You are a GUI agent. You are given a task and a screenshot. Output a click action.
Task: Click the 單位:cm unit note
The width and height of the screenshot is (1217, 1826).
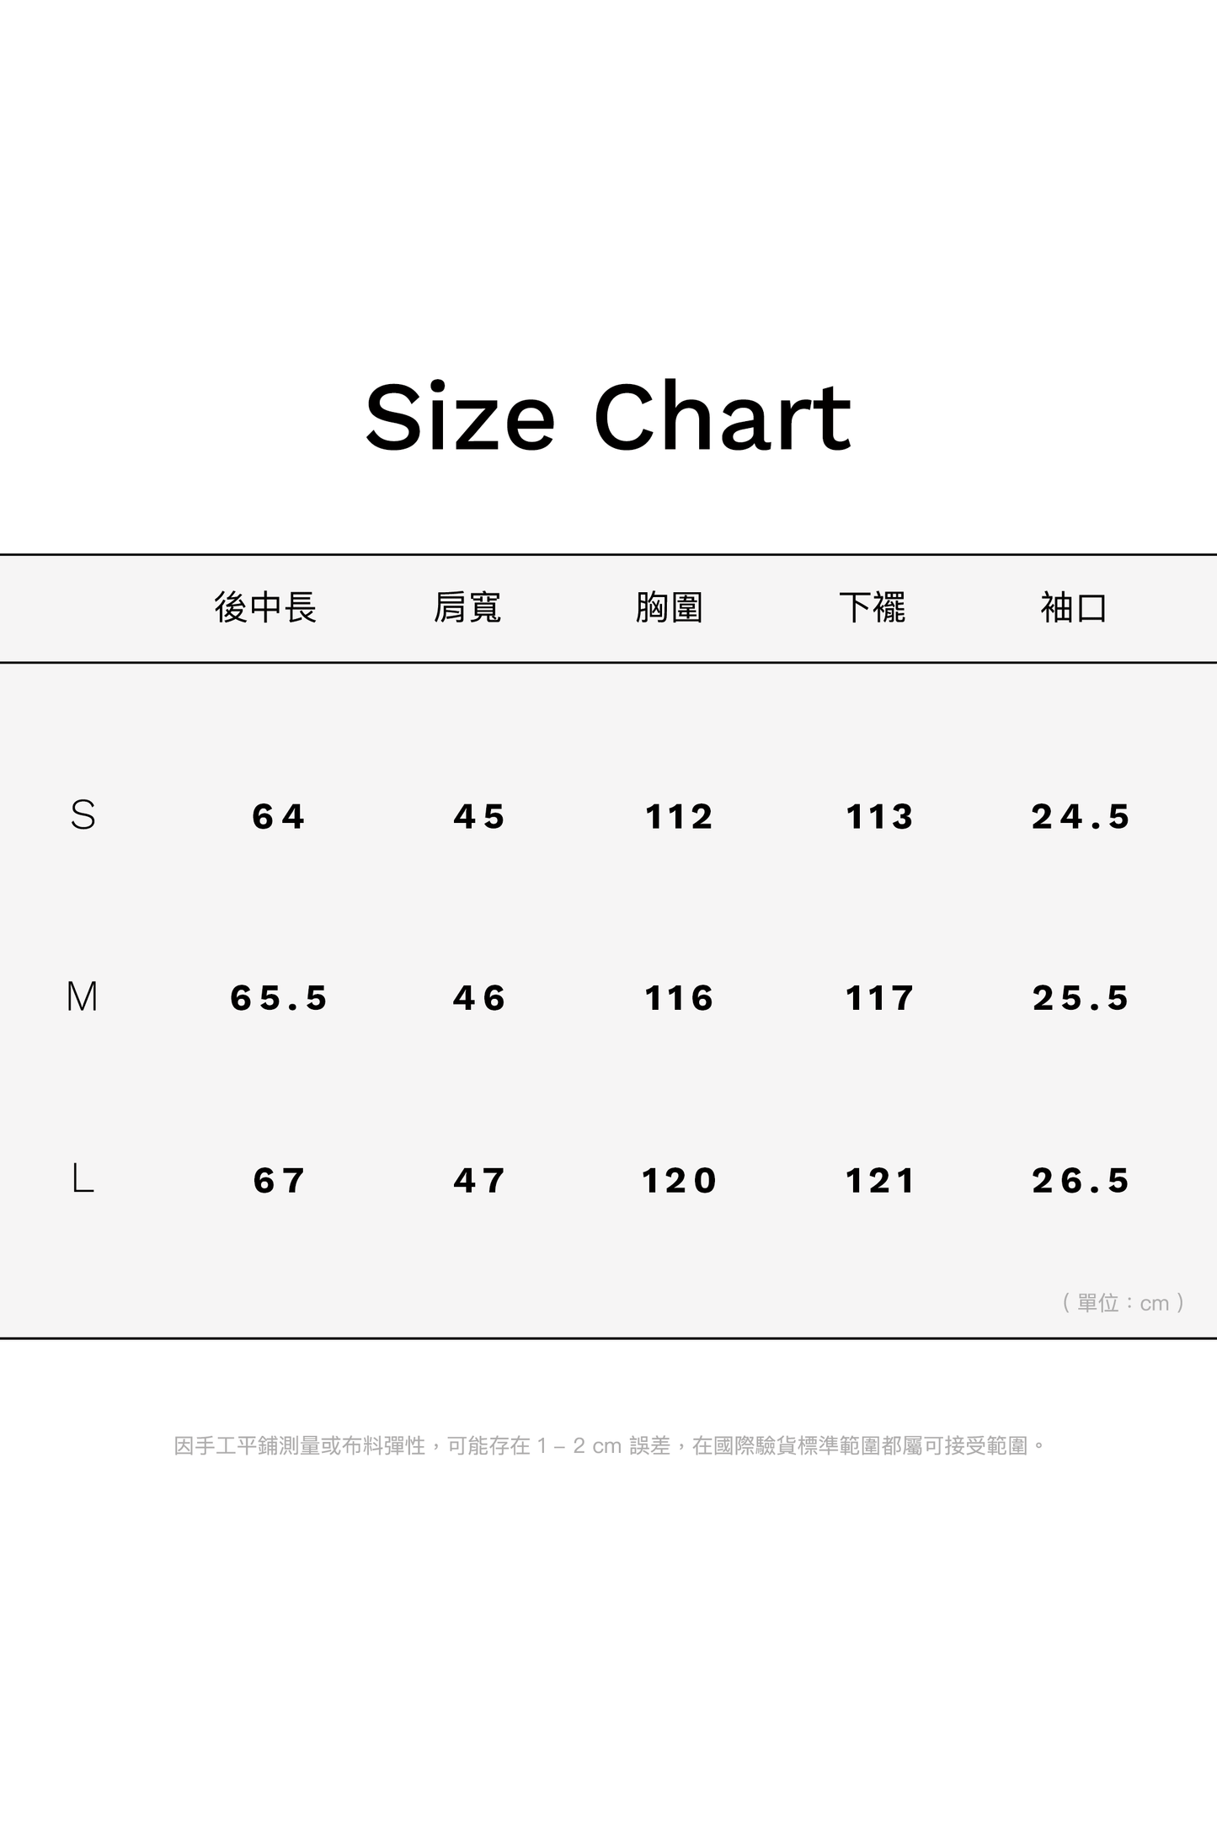[x=1124, y=1303]
